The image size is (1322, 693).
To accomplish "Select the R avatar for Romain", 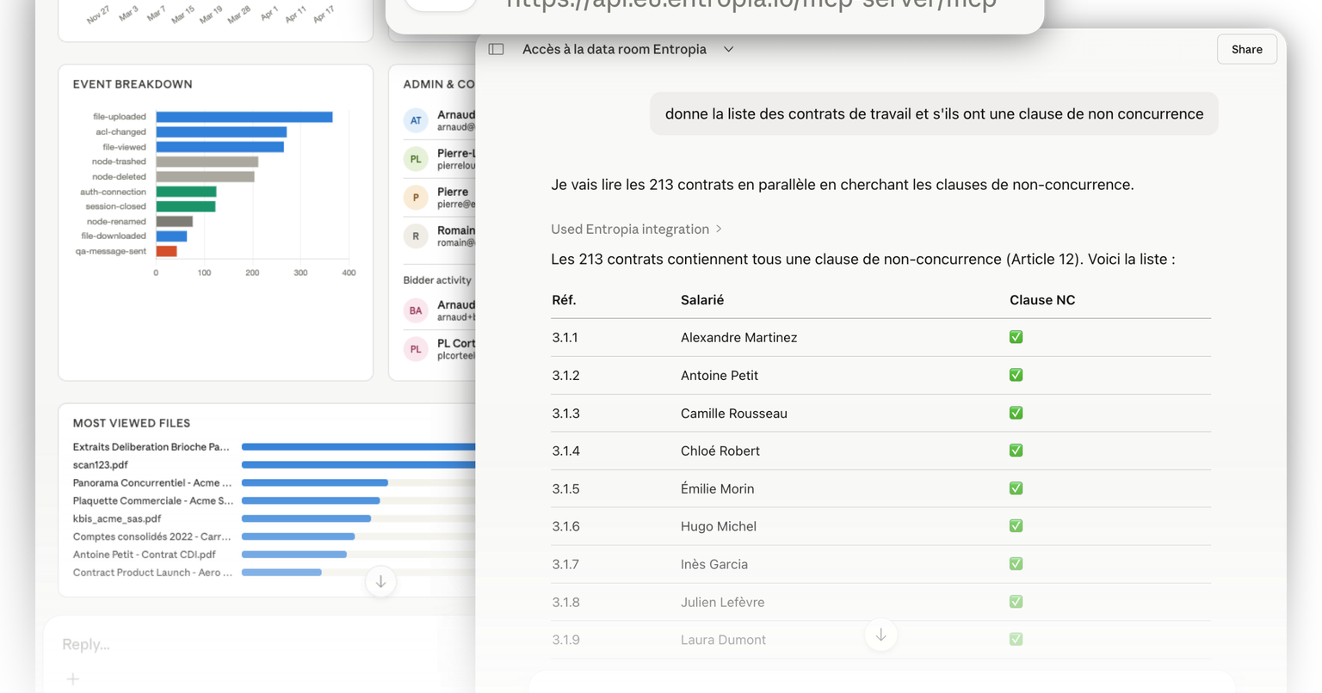I will pos(416,236).
